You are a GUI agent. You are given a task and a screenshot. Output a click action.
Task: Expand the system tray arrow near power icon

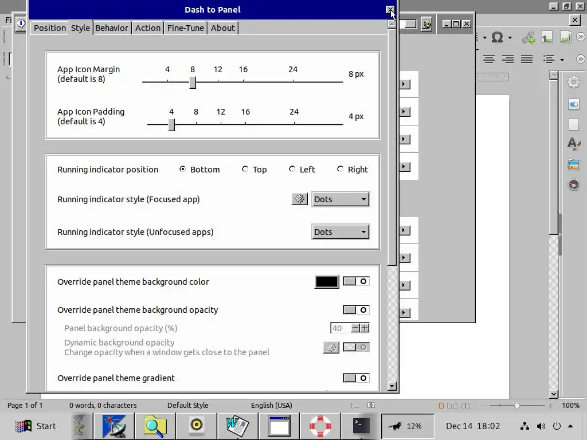click(570, 426)
